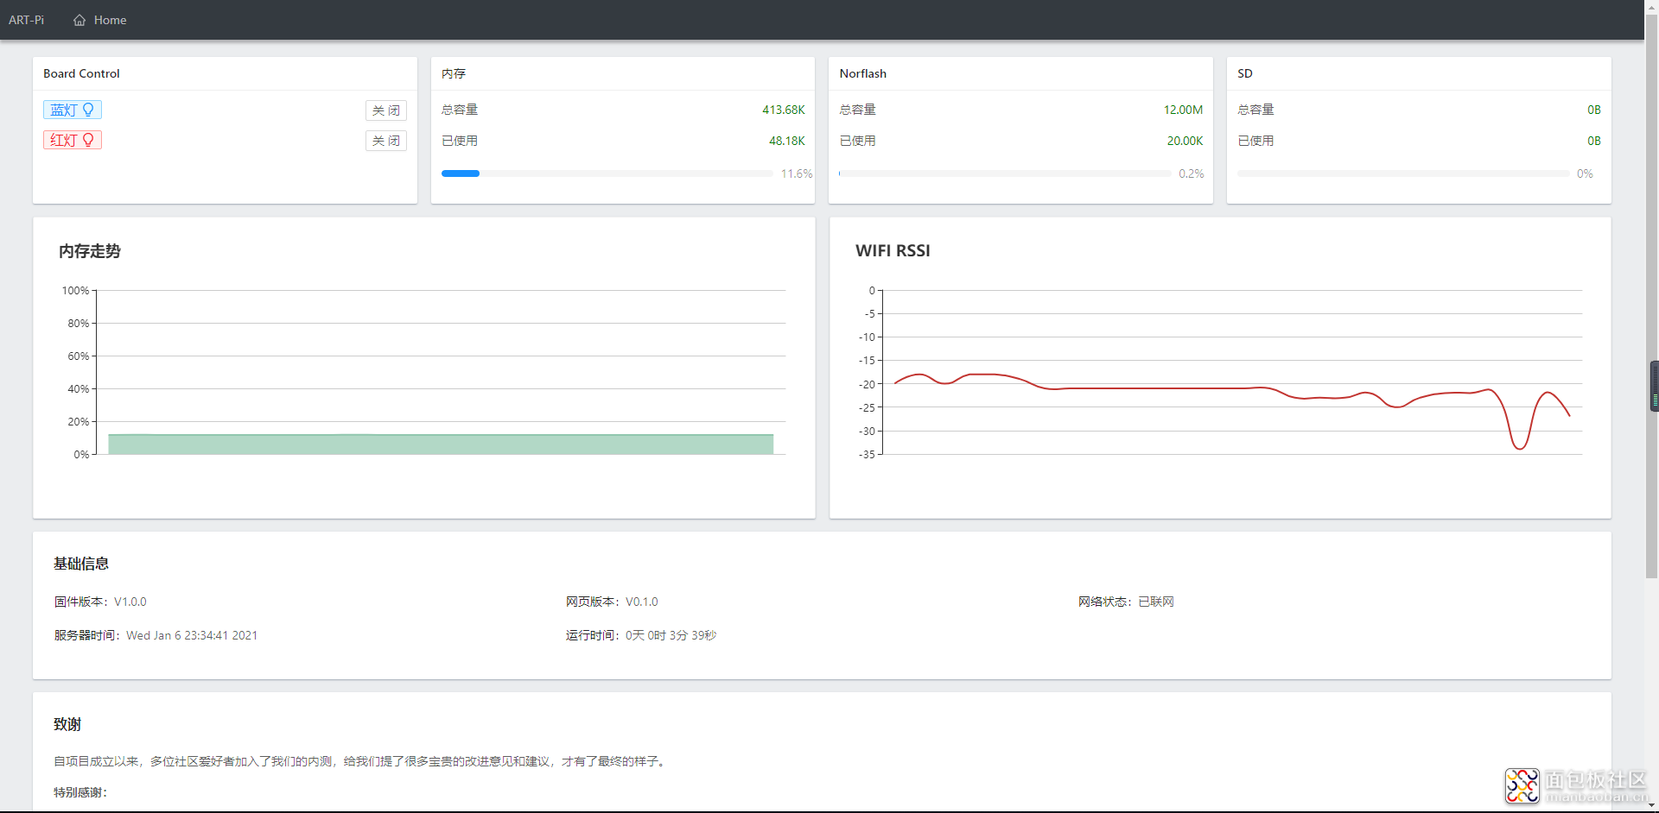Click the SD card title
The width and height of the screenshot is (1659, 813).
tap(1245, 73)
